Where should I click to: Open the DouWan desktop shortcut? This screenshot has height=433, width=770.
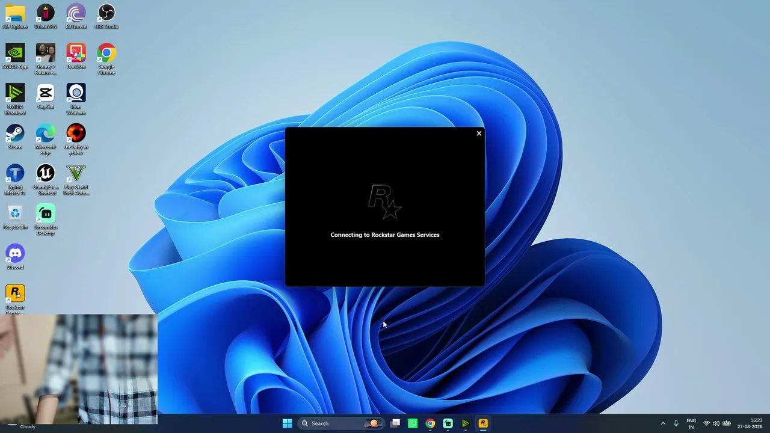[76, 57]
